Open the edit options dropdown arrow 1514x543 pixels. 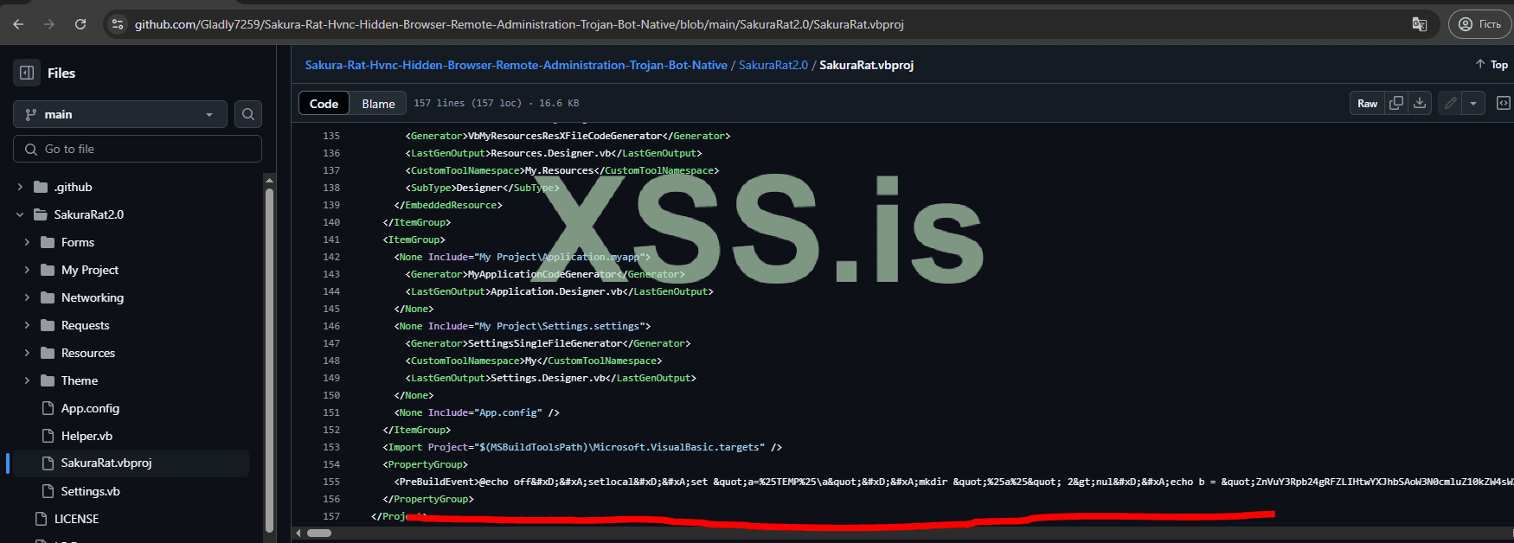click(x=1473, y=103)
